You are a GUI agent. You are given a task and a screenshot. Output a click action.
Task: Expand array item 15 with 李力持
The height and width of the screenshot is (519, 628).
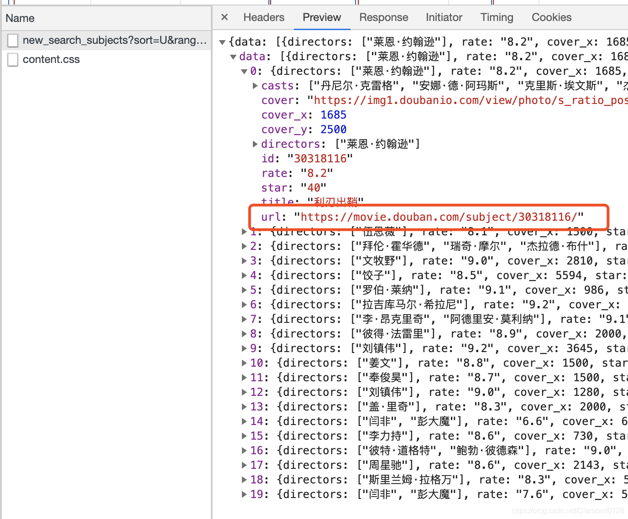click(x=245, y=436)
